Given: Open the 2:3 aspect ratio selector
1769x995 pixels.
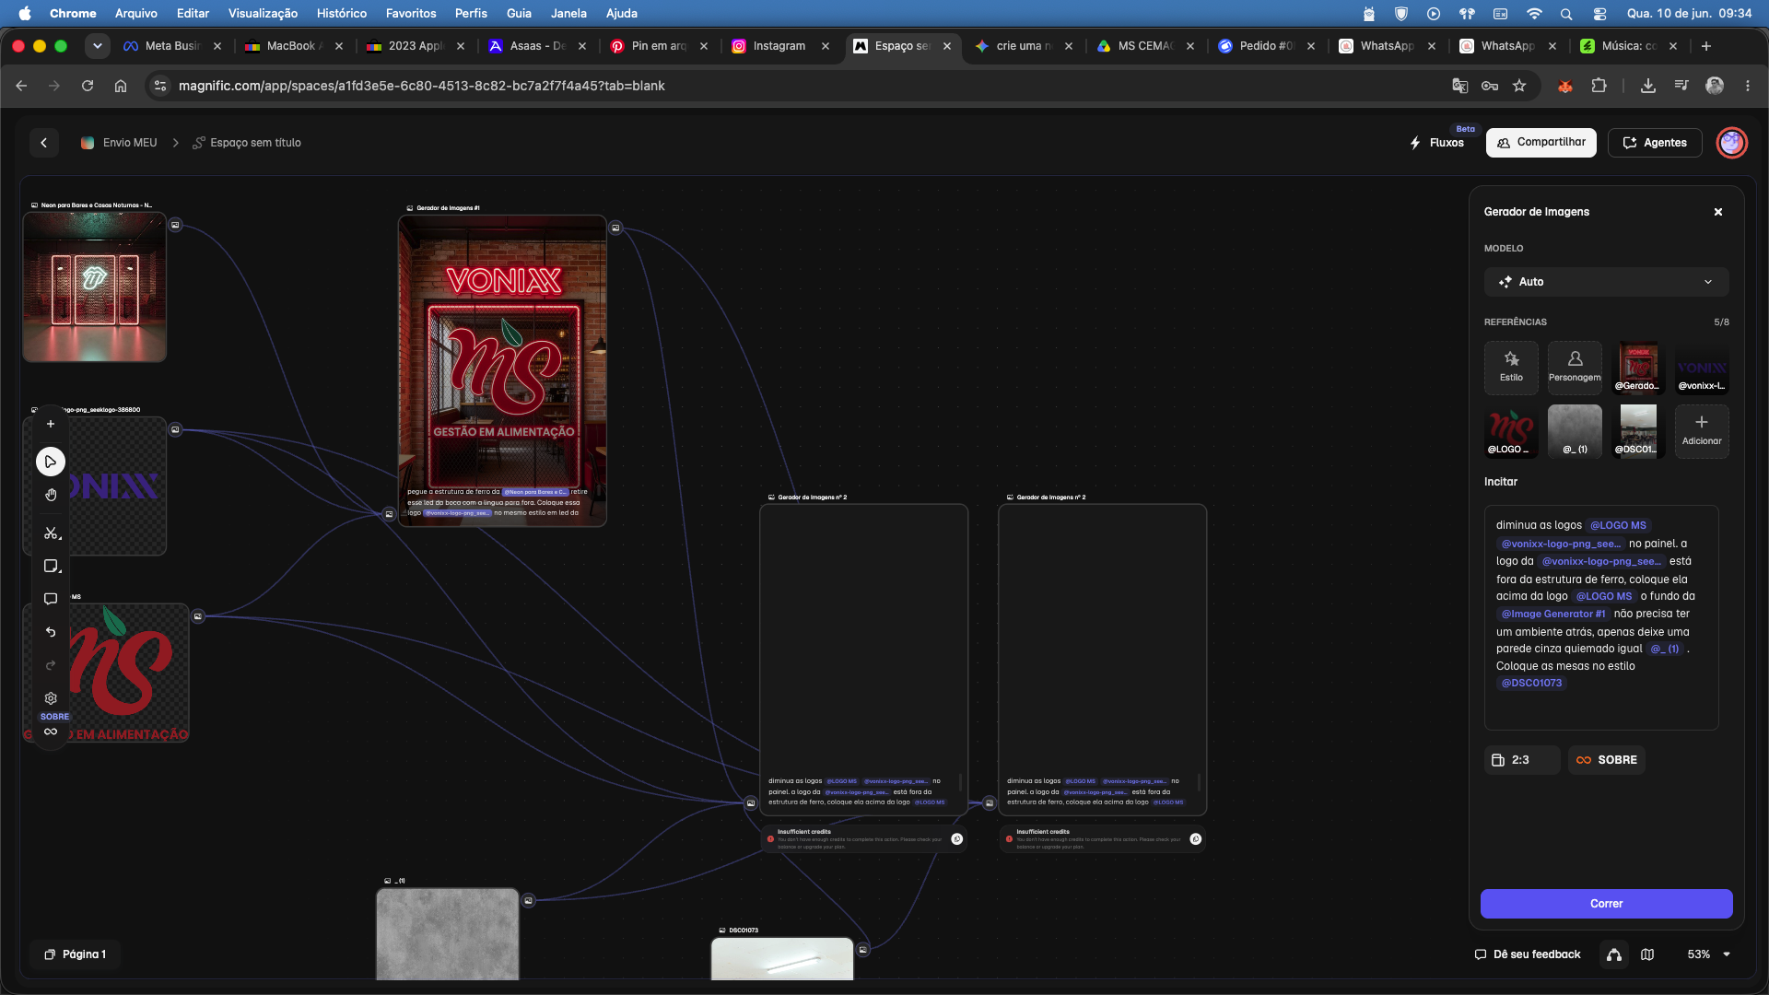Looking at the screenshot, I should click(1522, 760).
